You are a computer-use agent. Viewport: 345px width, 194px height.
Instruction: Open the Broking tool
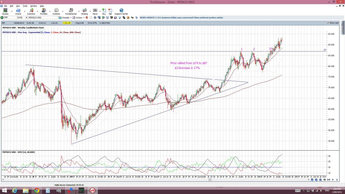pos(85,11)
